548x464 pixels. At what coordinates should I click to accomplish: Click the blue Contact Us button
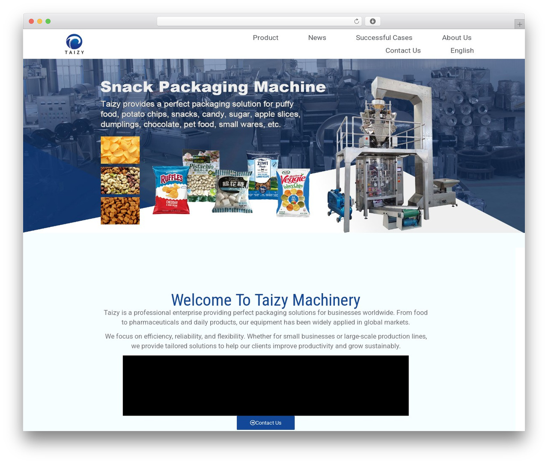pyautogui.click(x=265, y=423)
